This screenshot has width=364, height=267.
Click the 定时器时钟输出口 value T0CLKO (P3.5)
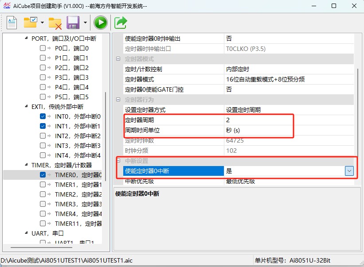[289, 49]
